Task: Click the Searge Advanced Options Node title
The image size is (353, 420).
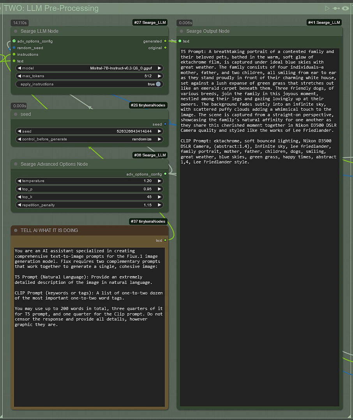Action: pos(54,164)
